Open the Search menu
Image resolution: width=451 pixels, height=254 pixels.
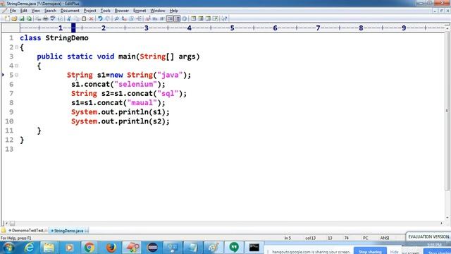pyautogui.click(x=50, y=11)
